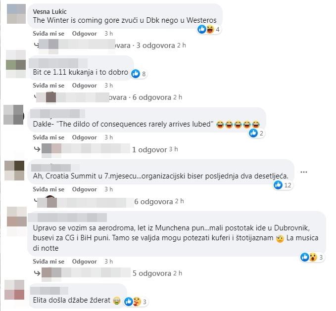Show reactions on the aerodroma Munchena comment
This screenshot has height=311, width=336.
pyautogui.click(x=312, y=257)
